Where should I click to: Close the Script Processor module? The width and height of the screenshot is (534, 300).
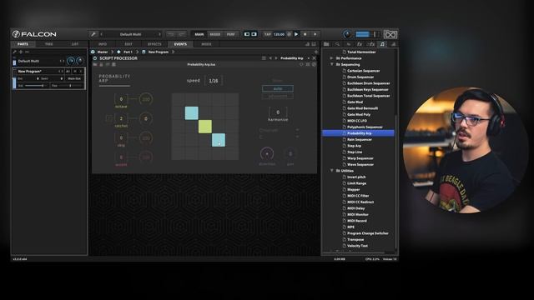tap(314, 58)
